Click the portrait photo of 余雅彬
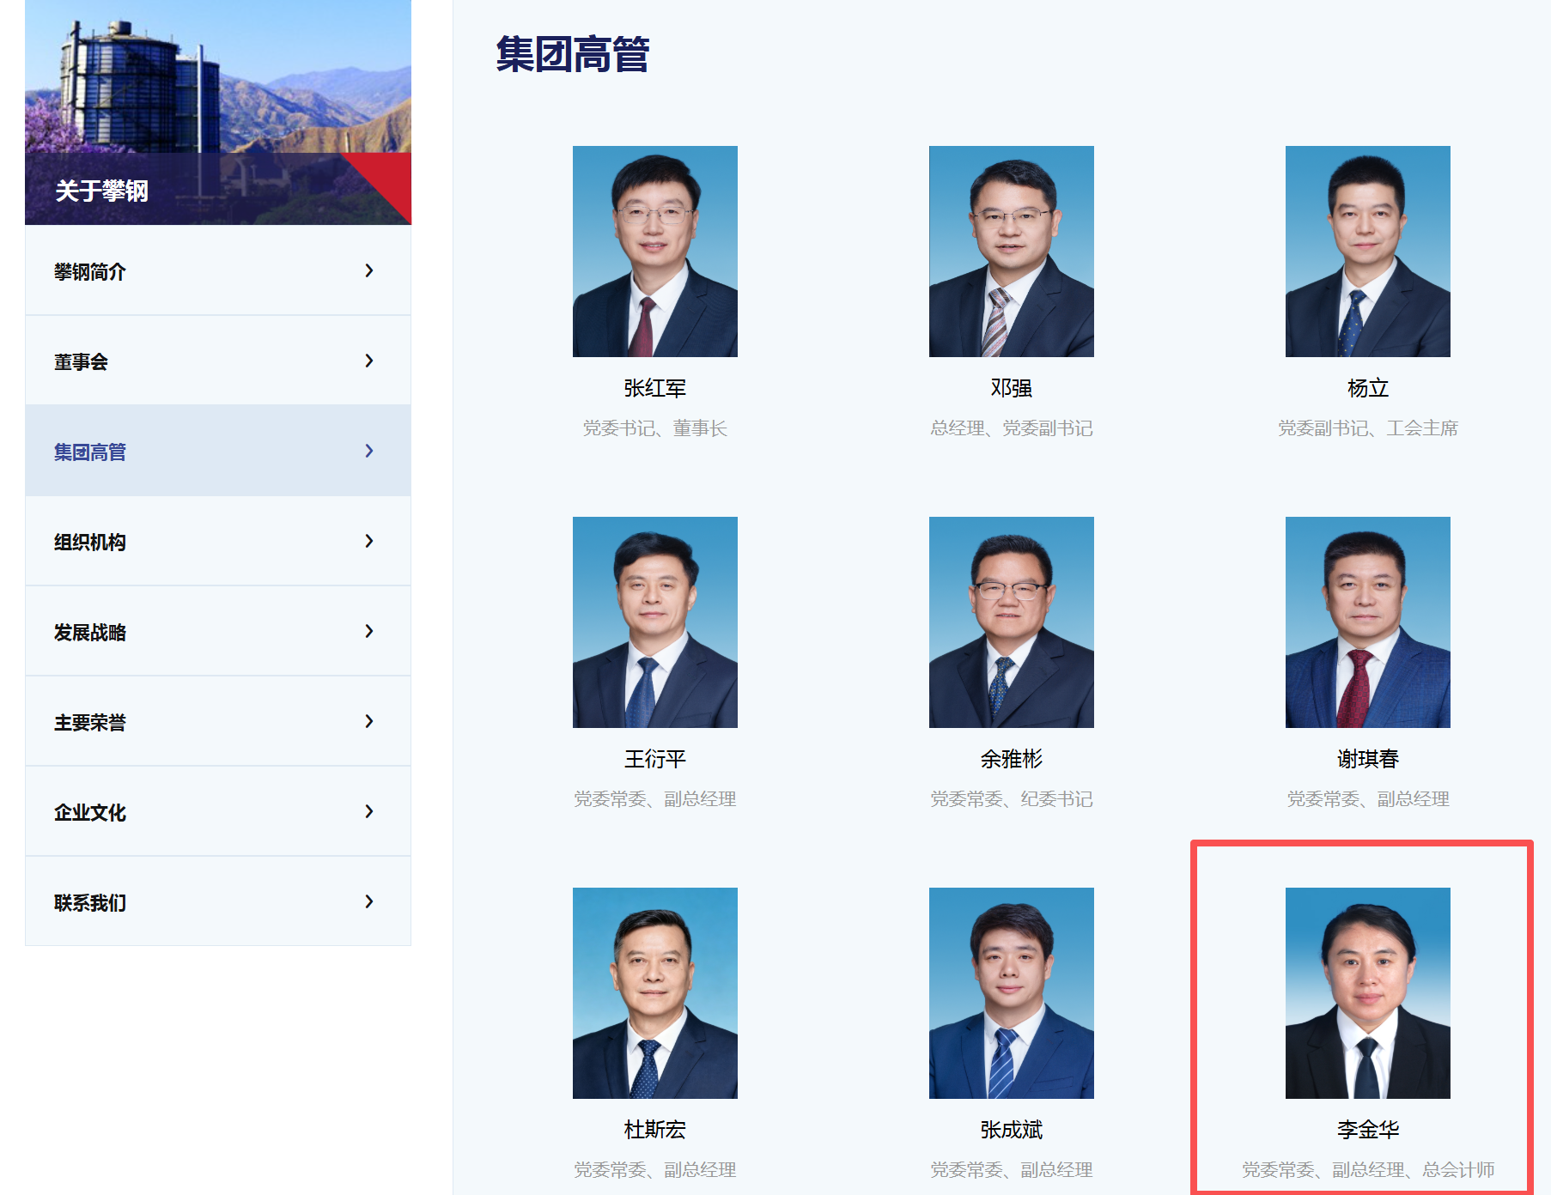This screenshot has width=1551, height=1195. point(1012,622)
